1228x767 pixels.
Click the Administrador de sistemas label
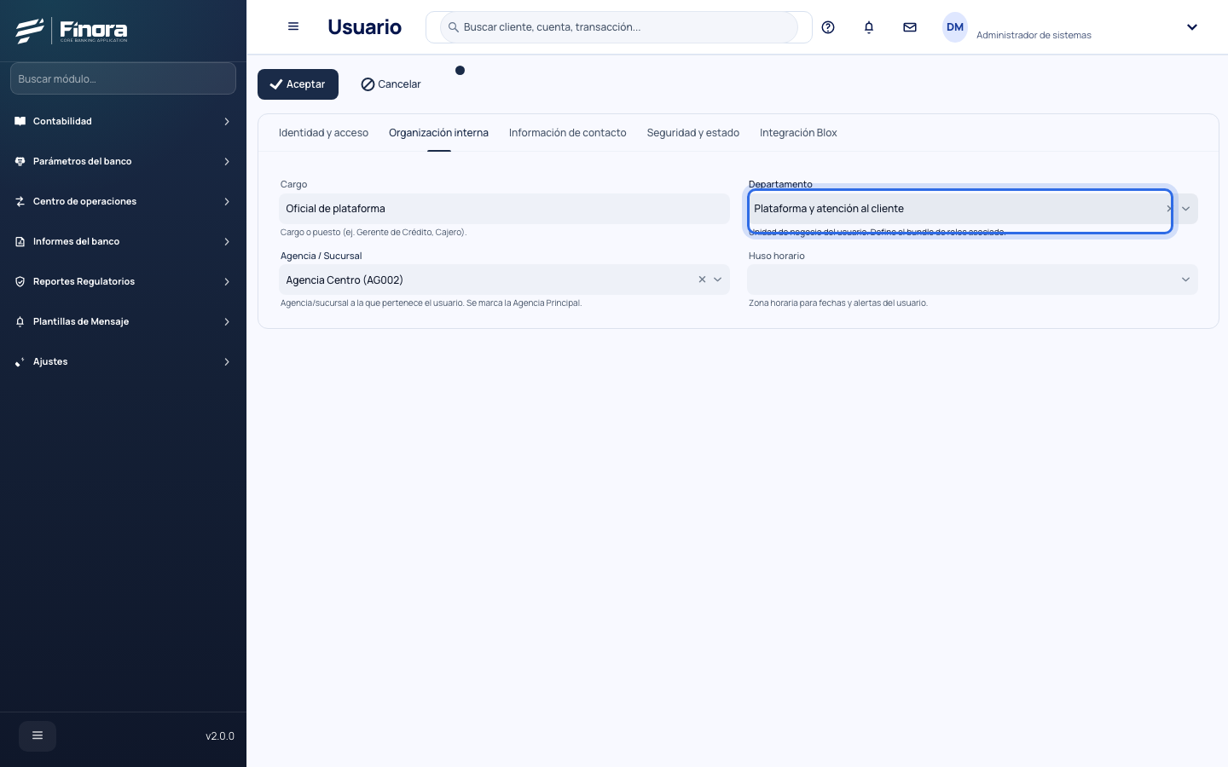[x=1034, y=35]
